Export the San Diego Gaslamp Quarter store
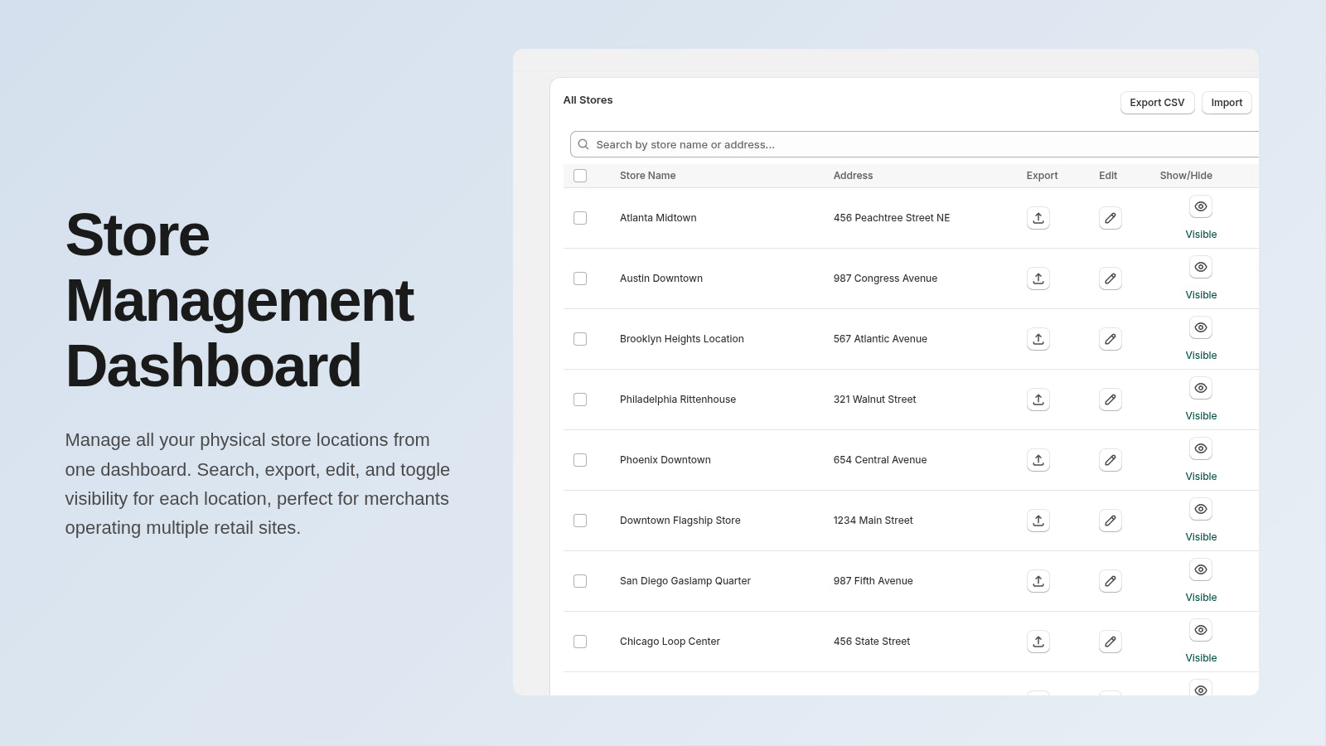 [1038, 581]
